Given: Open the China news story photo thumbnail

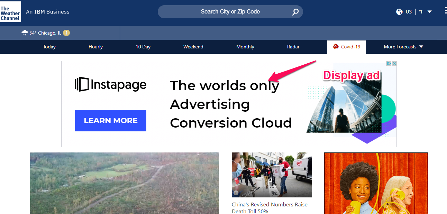Looking at the screenshot, I should point(272,175).
